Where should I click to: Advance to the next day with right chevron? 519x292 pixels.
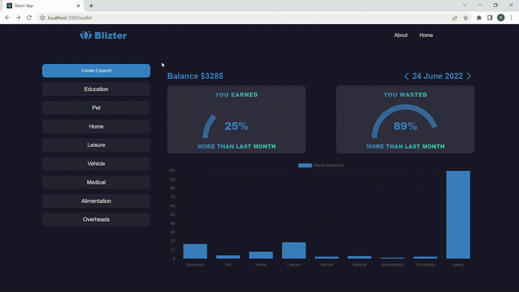click(469, 76)
